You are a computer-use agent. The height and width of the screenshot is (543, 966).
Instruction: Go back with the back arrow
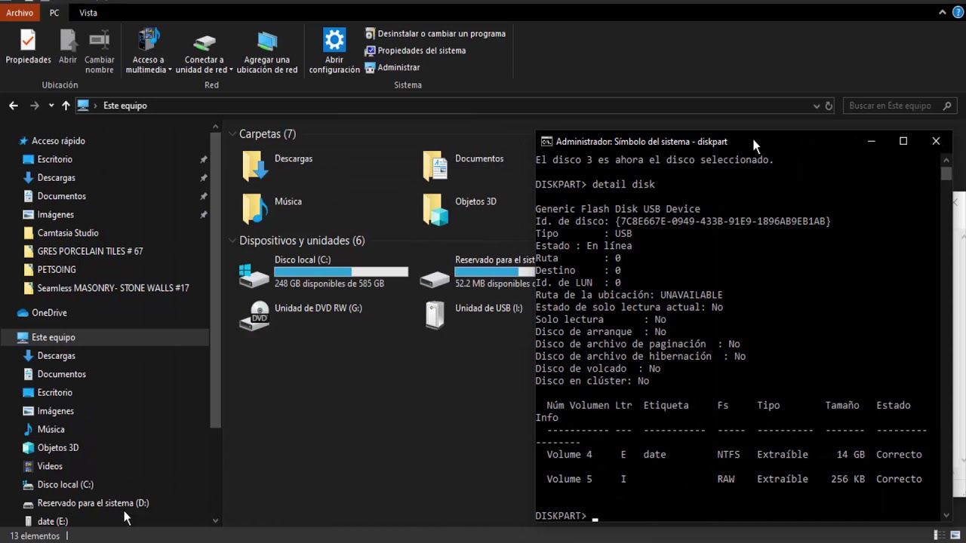pyautogui.click(x=14, y=106)
